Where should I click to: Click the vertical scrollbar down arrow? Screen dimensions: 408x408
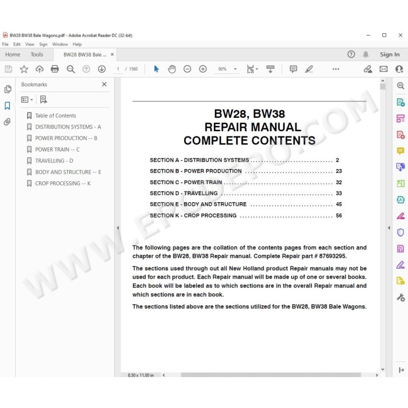(382, 369)
